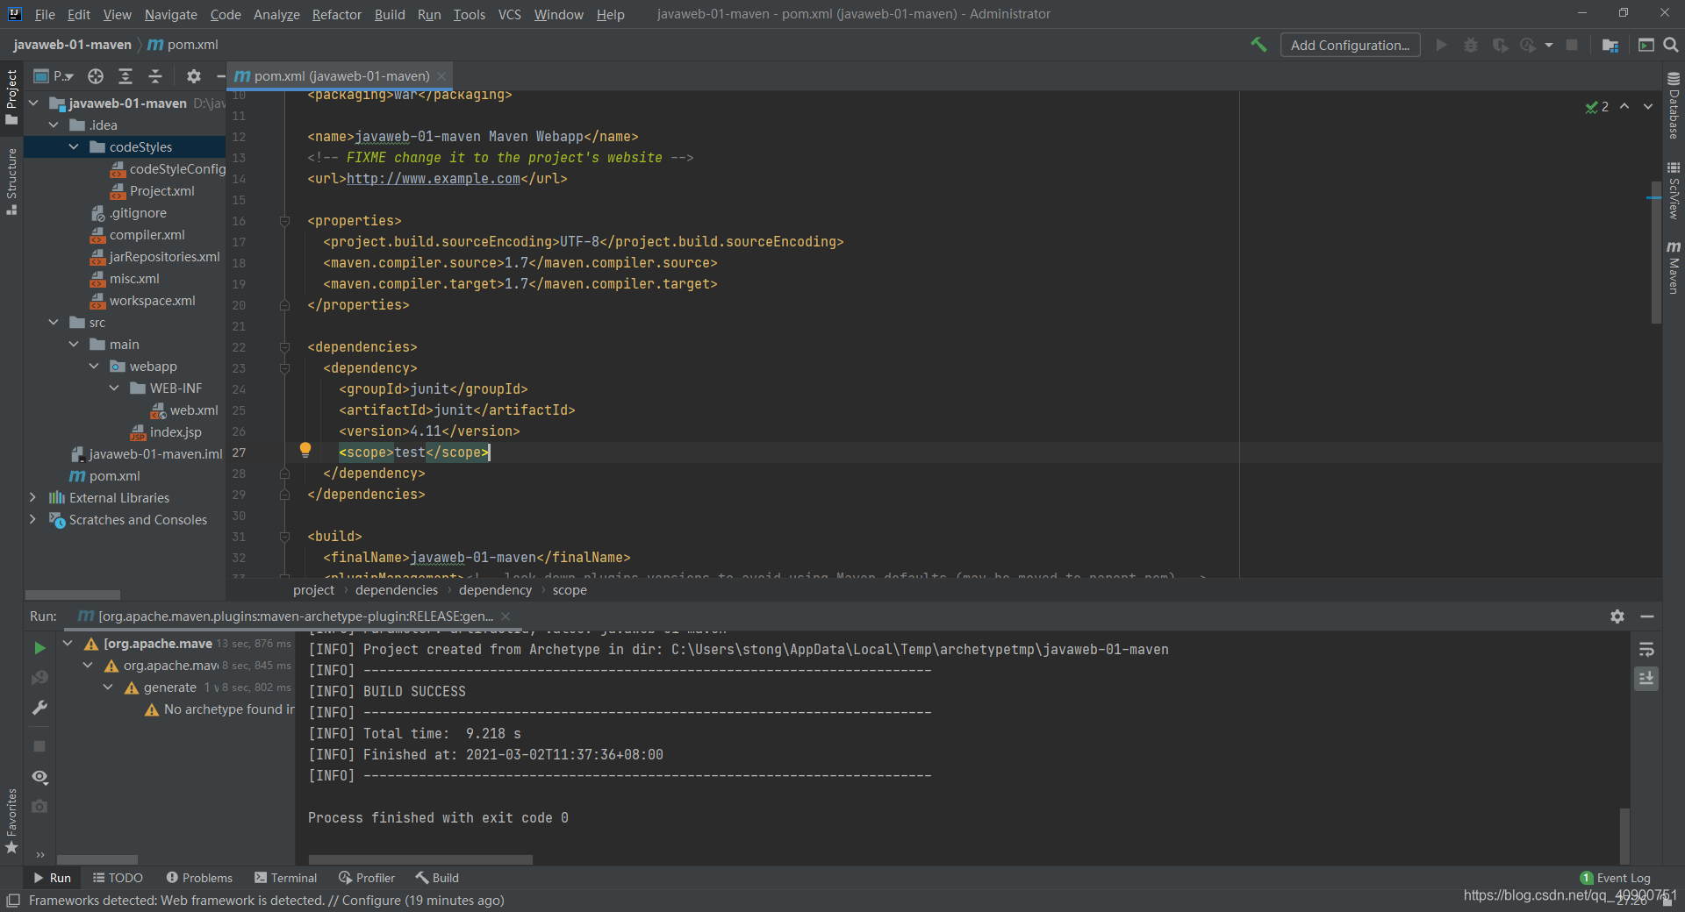Click the wrench icon in Run panel

[x=39, y=708]
